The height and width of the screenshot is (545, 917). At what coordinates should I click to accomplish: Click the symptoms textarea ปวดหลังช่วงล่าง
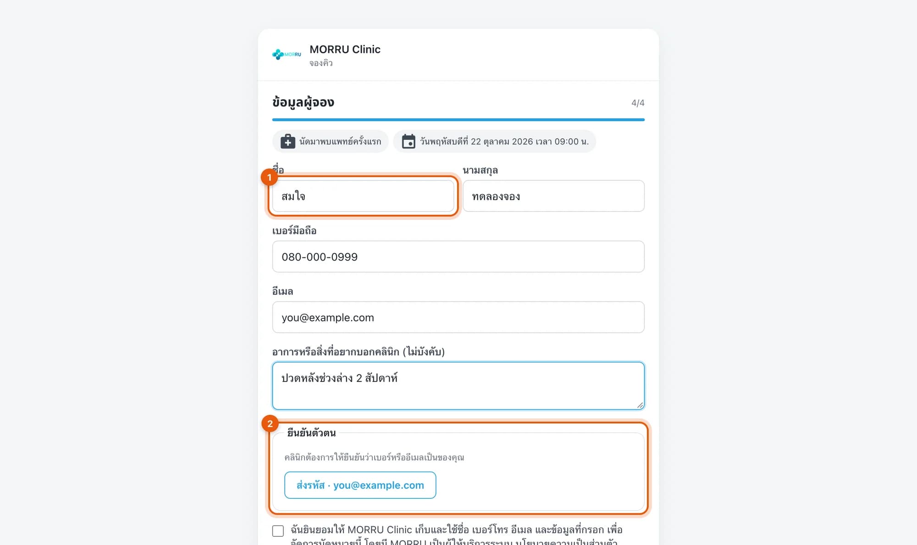pyautogui.click(x=458, y=386)
